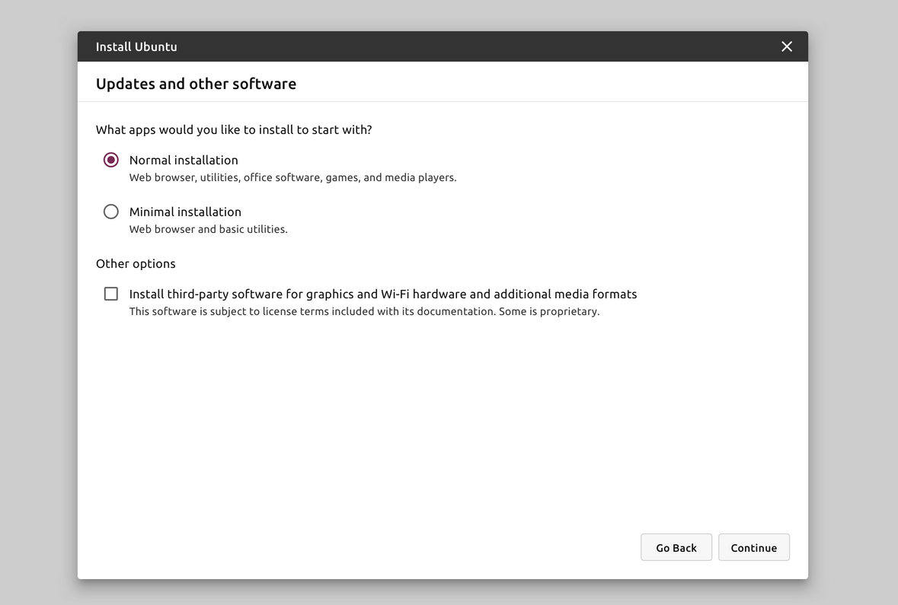The image size is (898, 605).
Task: Choose the Minimal installation radio button
Action: click(111, 212)
